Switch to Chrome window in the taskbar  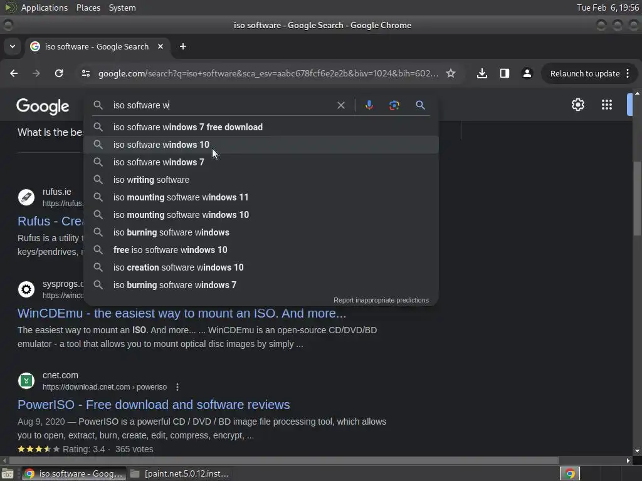(74, 473)
